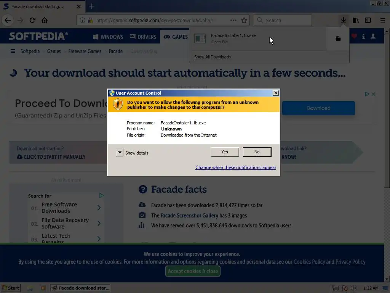Click the AdChoices triangle icon beside Download ad
The height and width of the screenshot is (293, 390).
point(367,94)
